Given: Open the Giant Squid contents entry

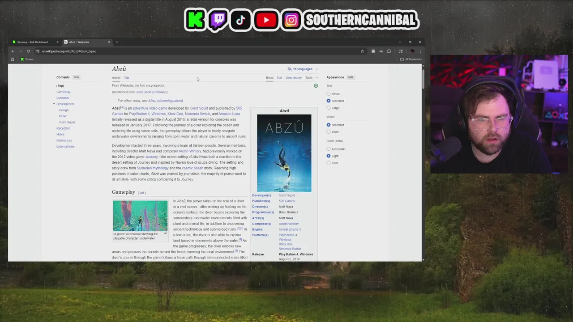Looking at the screenshot, I should coord(67,122).
